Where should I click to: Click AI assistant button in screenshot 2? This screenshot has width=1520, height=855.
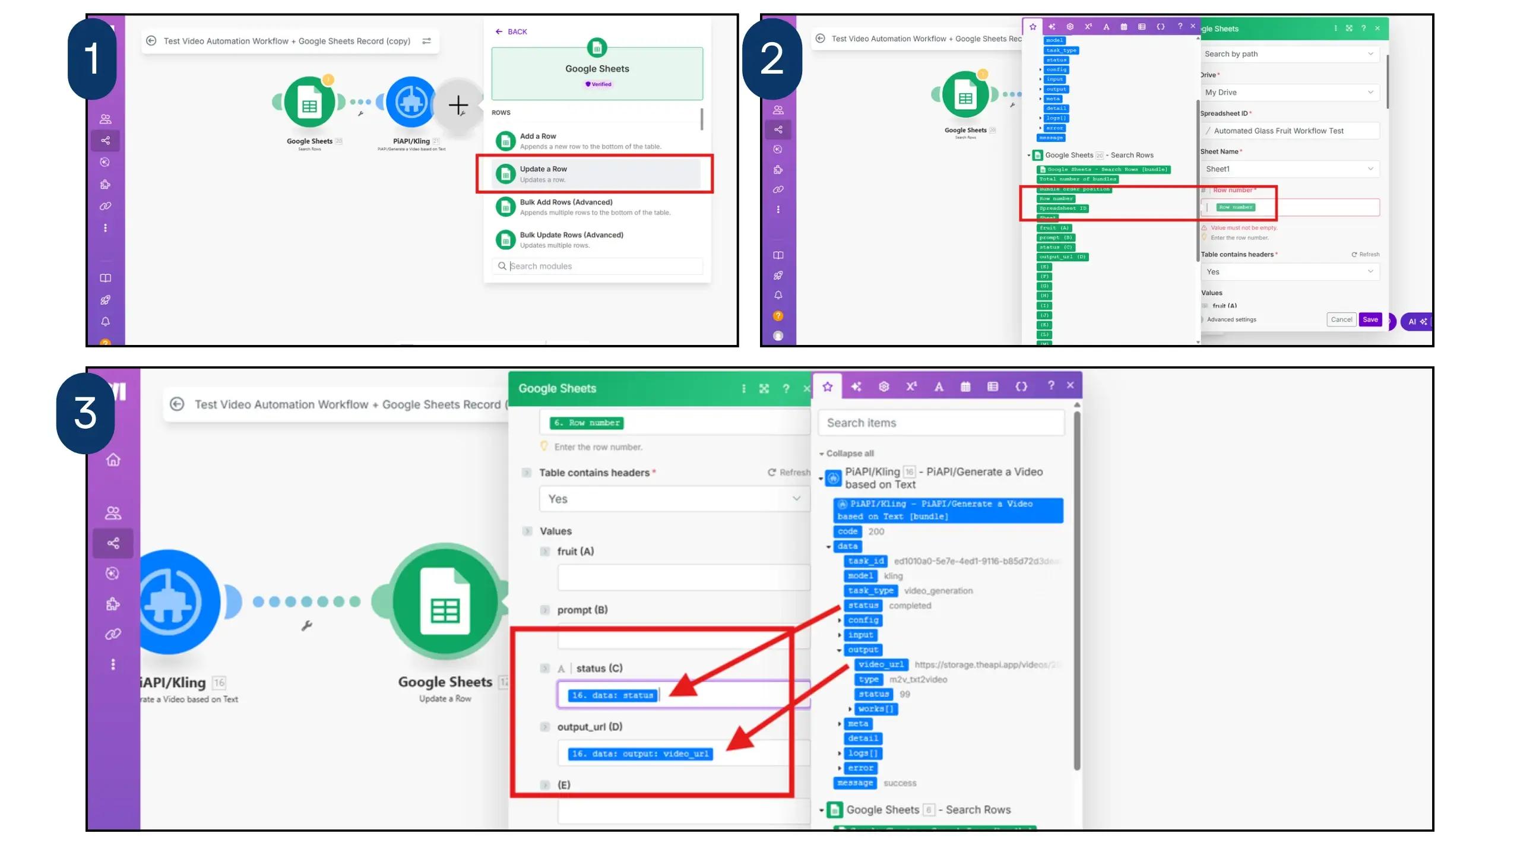(x=1417, y=322)
